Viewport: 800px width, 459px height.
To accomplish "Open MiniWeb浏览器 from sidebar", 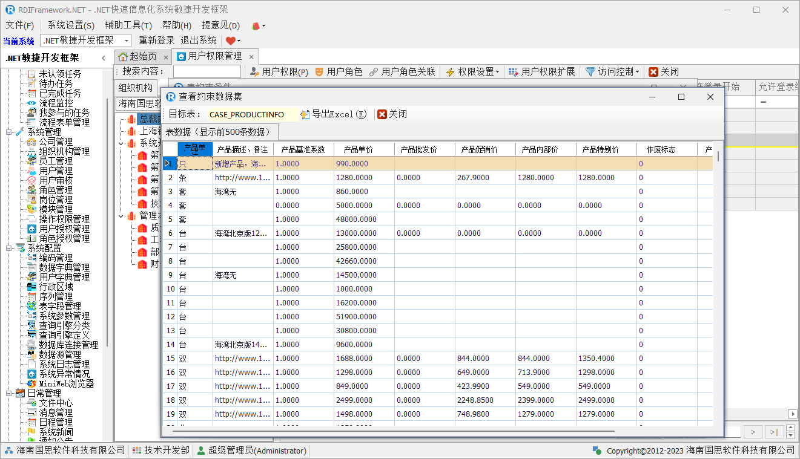I will (x=67, y=383).
